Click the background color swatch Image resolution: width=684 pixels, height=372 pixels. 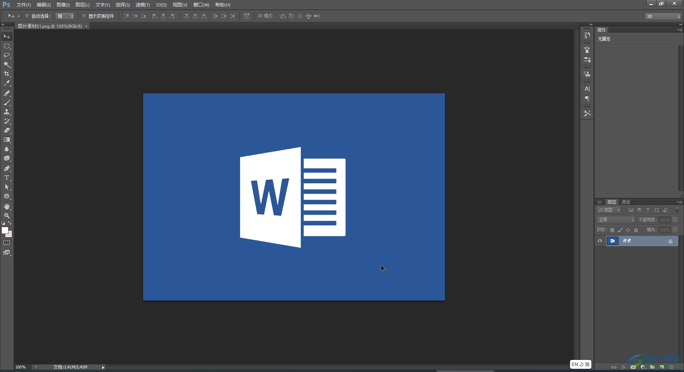(10, 235)
